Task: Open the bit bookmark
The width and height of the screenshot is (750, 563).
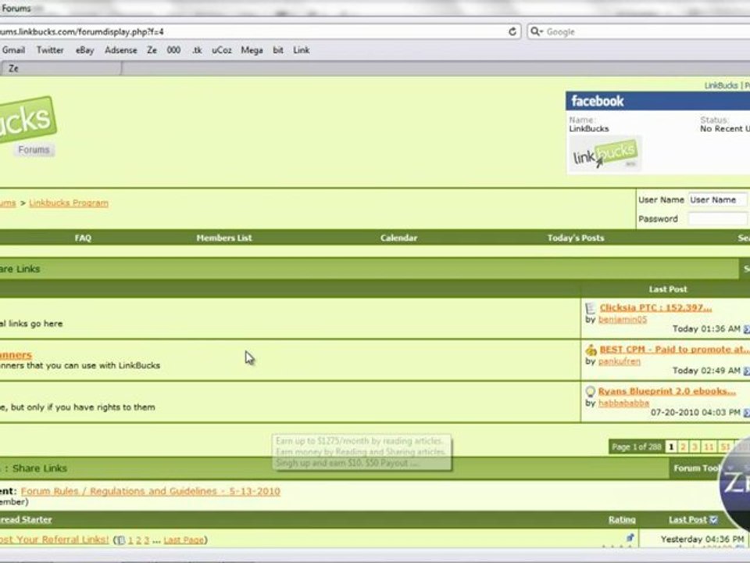Action: coord(278,50)
